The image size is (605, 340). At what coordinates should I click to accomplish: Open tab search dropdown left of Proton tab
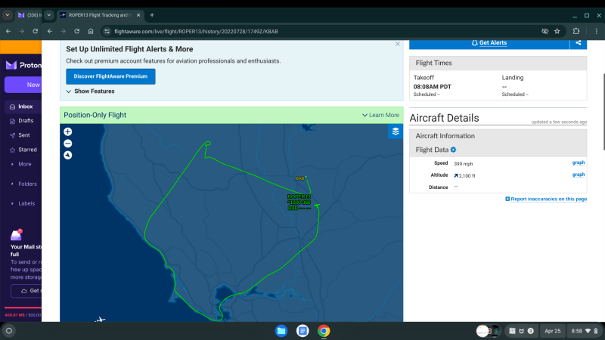click(8, 15)
